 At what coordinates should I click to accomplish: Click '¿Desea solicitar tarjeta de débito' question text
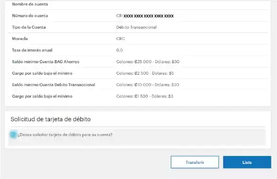(65, 135)
